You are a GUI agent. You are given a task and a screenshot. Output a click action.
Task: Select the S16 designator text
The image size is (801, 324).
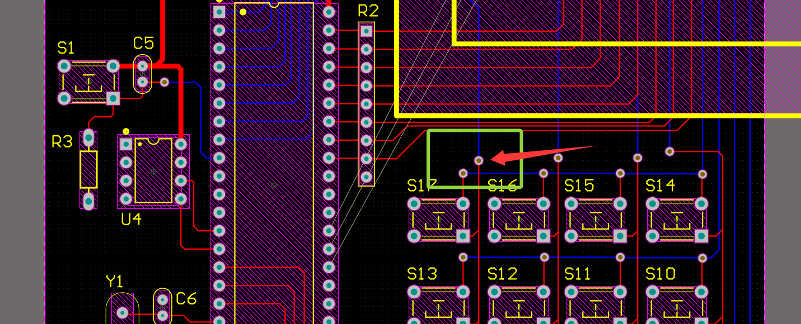point(503,185)
